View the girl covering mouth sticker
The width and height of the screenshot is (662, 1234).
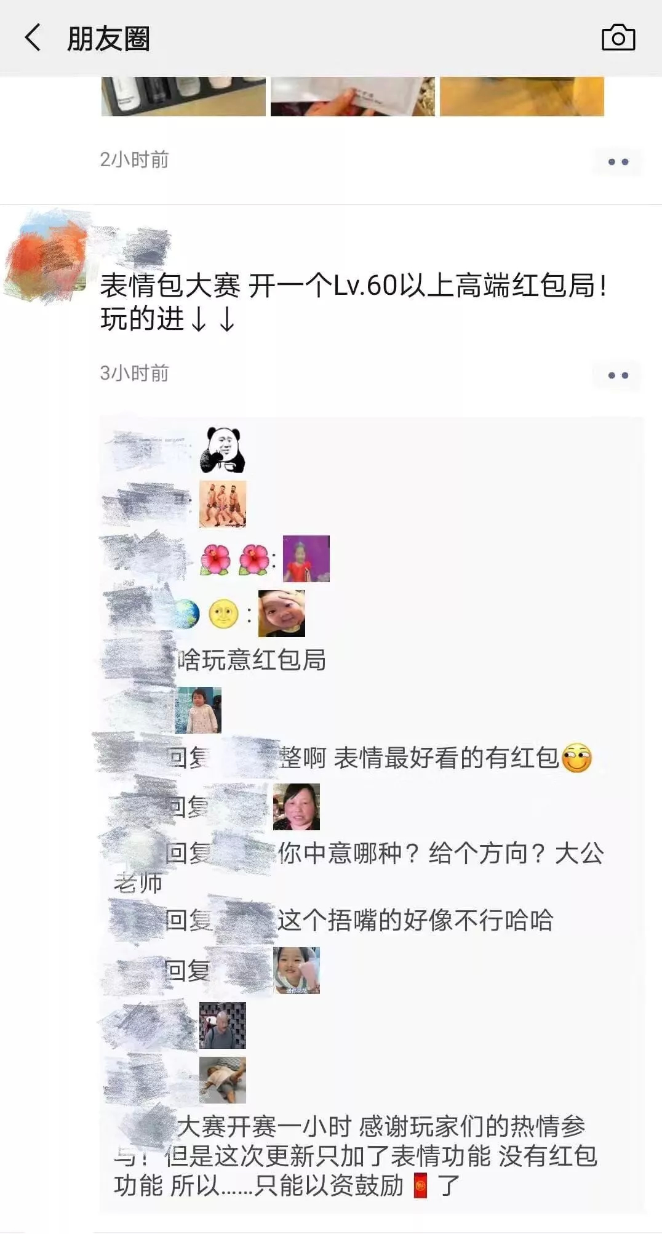coord(297,971)
